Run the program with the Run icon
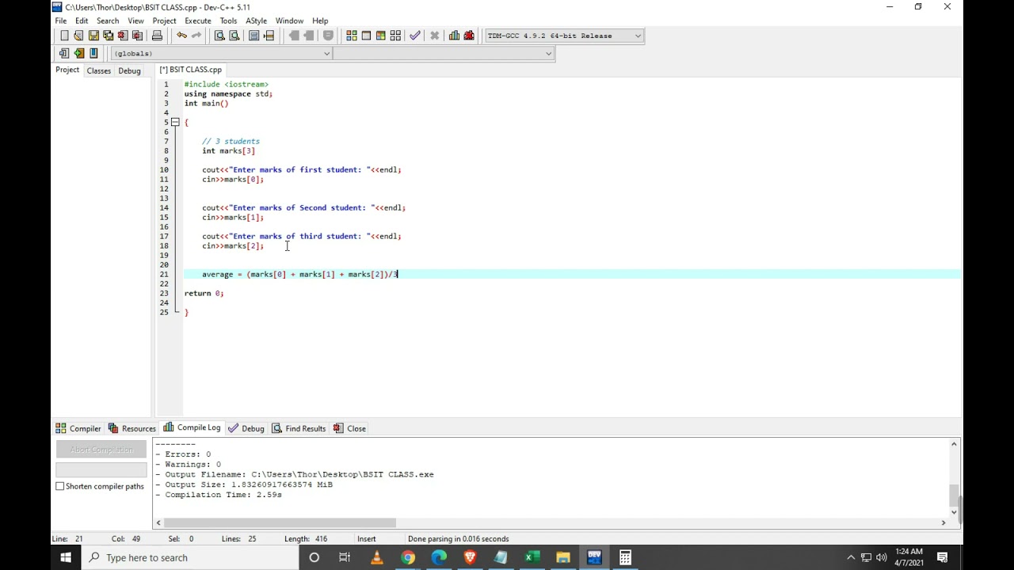This screenshot has width=1014, height=570. click(366, 36)
